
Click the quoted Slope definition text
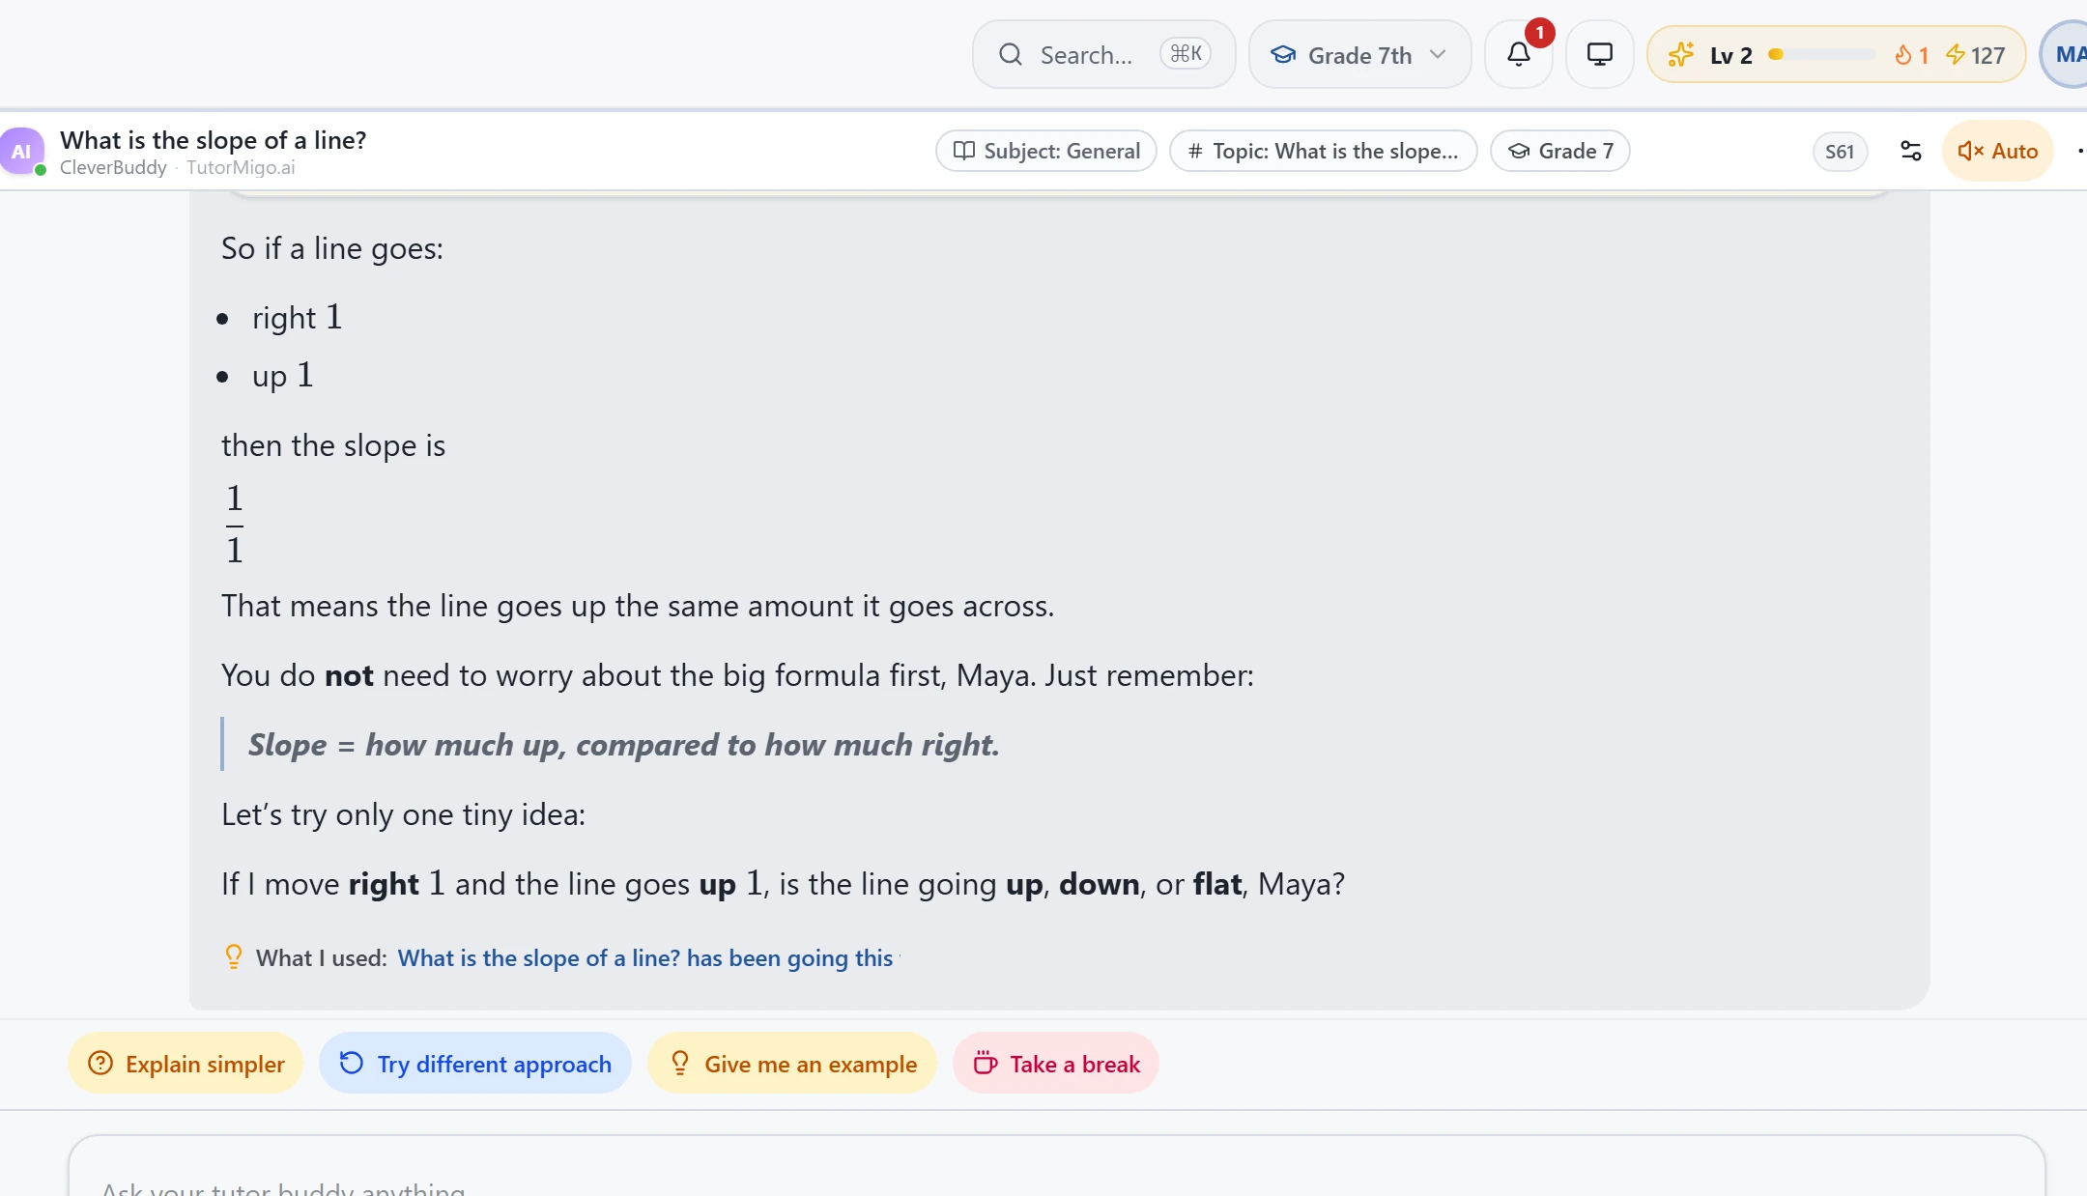[623, 745]
